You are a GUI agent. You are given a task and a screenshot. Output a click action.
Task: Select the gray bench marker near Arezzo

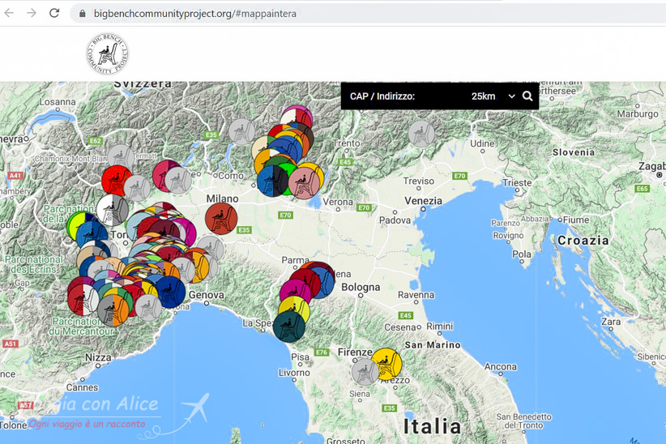365,371
